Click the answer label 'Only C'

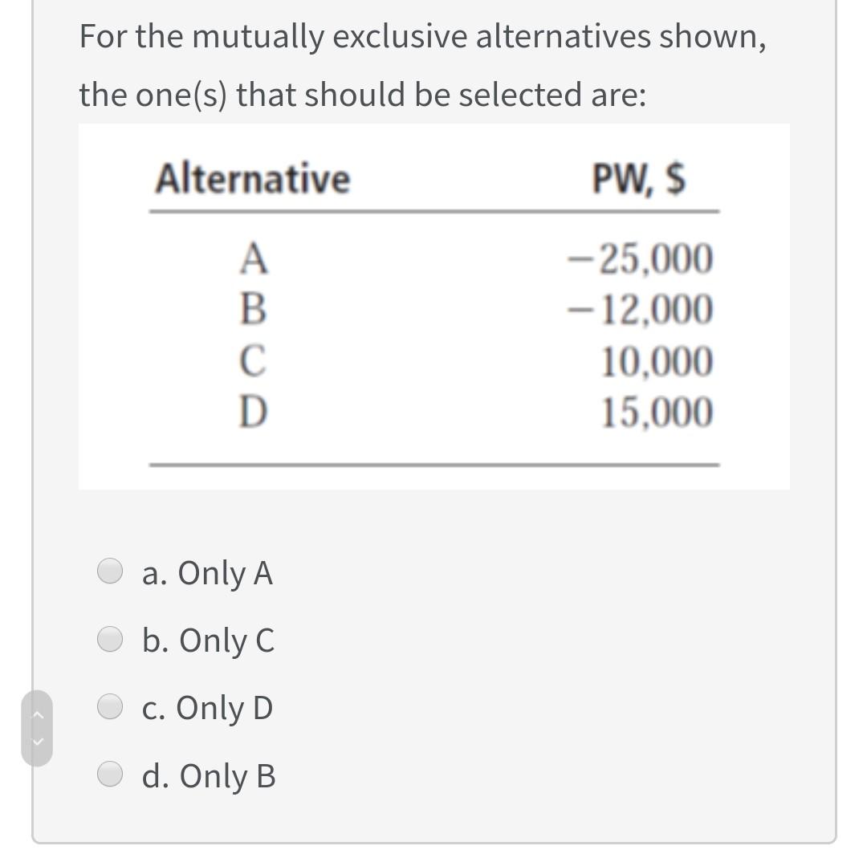tap(209, 640)
